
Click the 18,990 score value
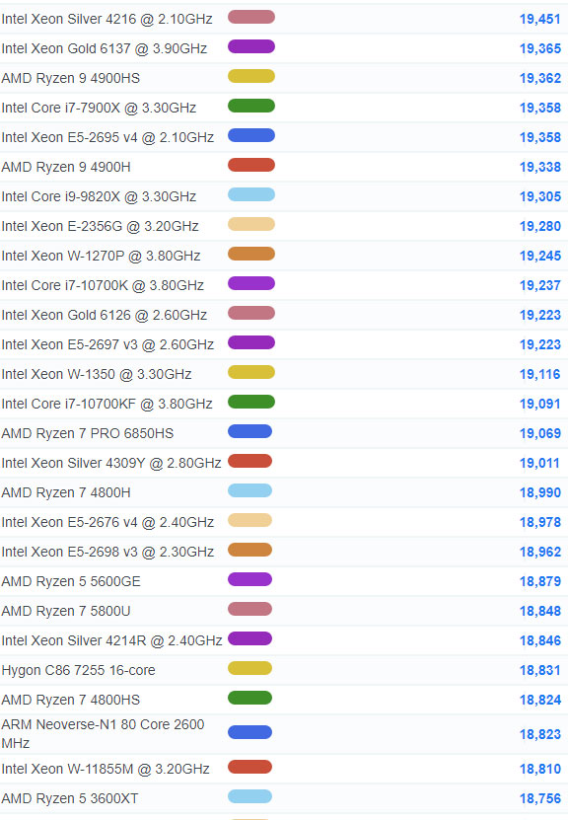click(539, 492)
